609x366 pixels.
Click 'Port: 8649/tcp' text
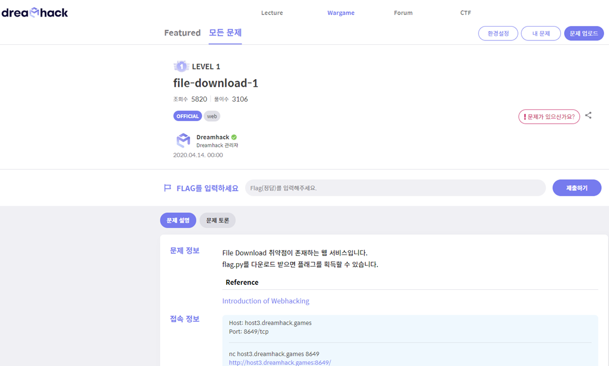pyautogui.click(x=249, y=332)
